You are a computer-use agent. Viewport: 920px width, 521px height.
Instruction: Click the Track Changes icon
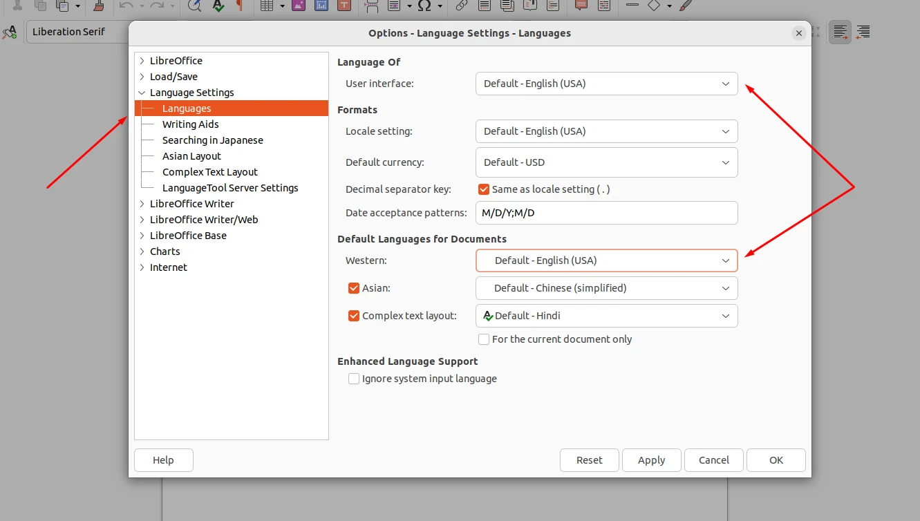(604, 6)
